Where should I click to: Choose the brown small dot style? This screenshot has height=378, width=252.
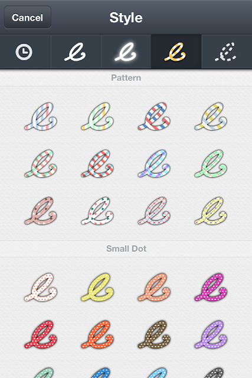click(x=155, y=334)
